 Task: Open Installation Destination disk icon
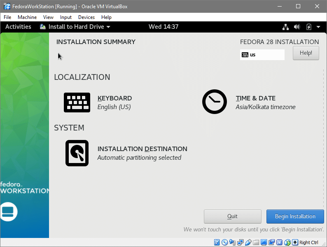(x=77, y=153)
